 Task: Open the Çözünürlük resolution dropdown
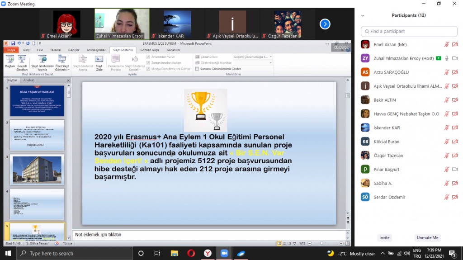[252, 57]
